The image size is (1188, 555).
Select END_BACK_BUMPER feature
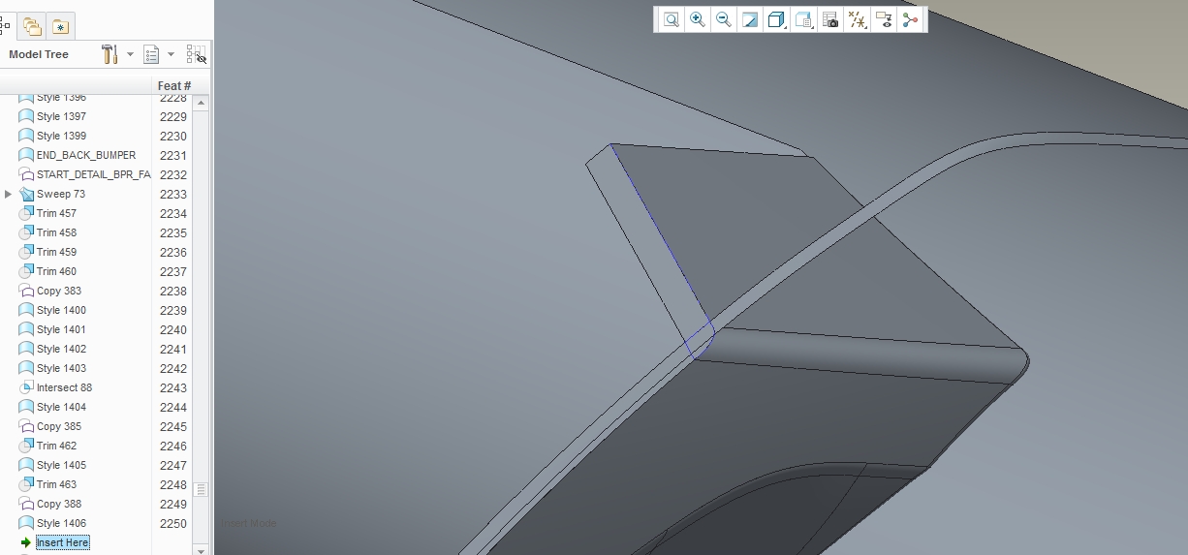[x=86, y=155]
